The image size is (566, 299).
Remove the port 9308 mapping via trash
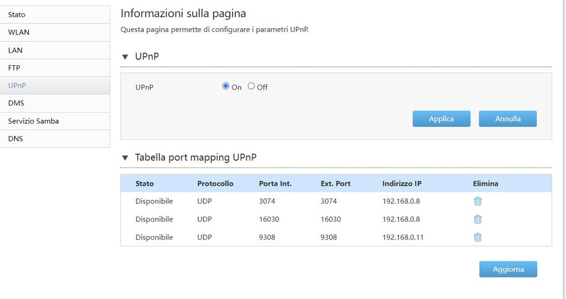coord(478,237)
